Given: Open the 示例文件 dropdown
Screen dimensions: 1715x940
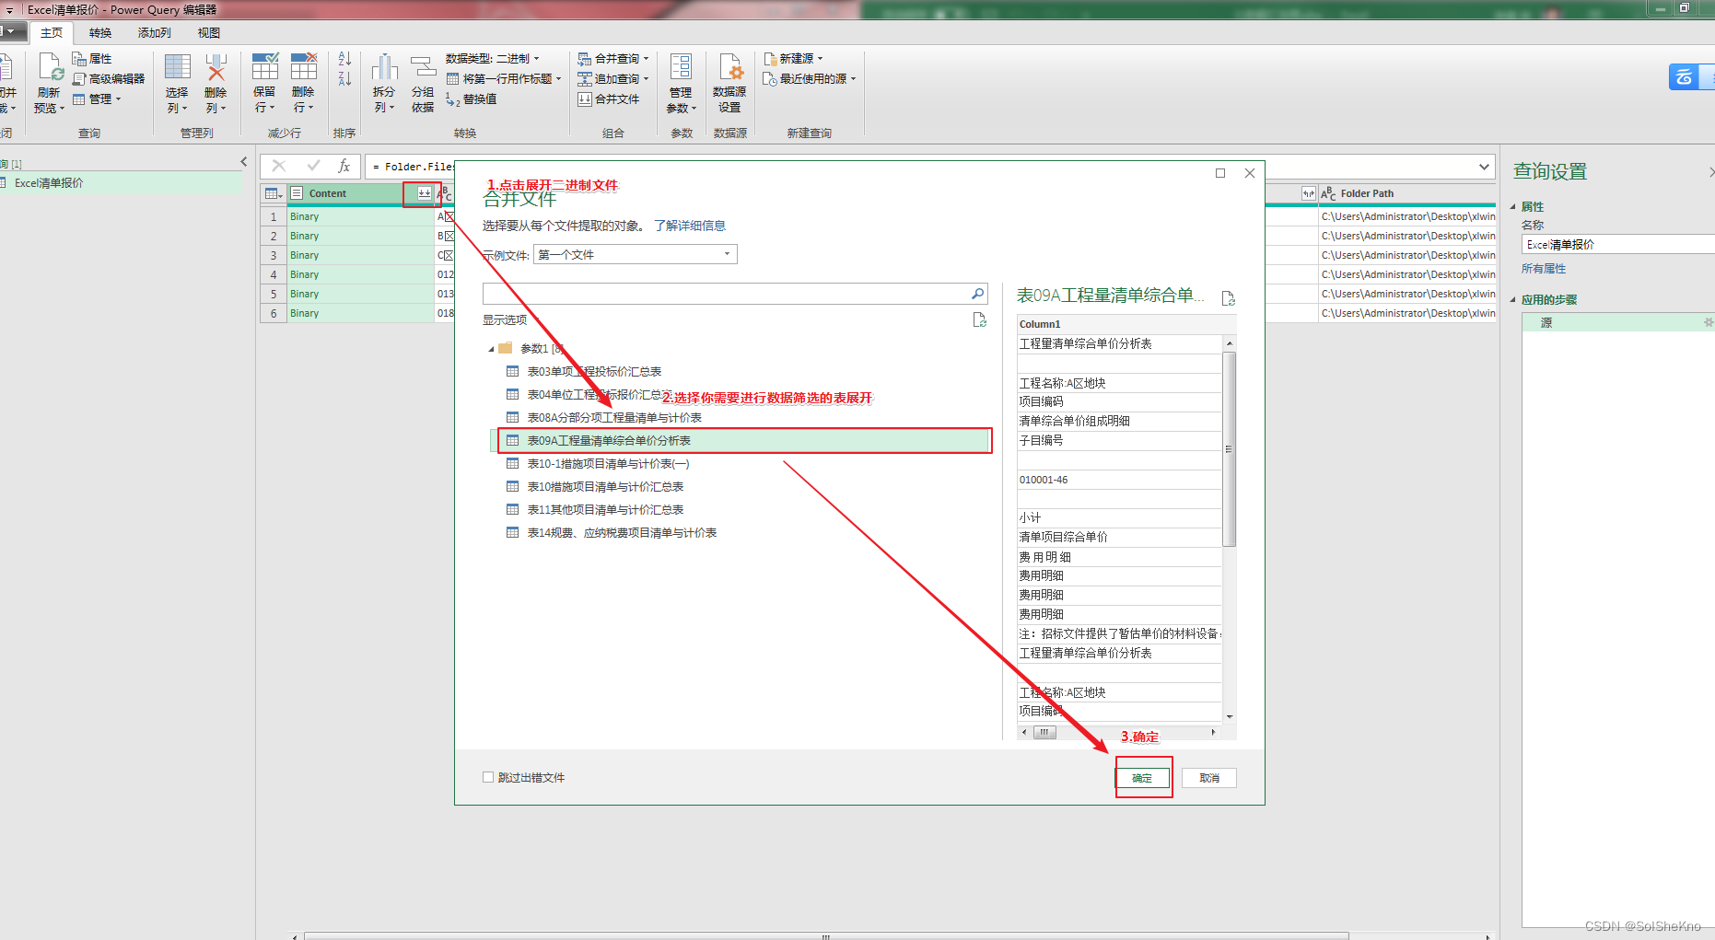Looking at the screenshot, I should tap(636, 254).
